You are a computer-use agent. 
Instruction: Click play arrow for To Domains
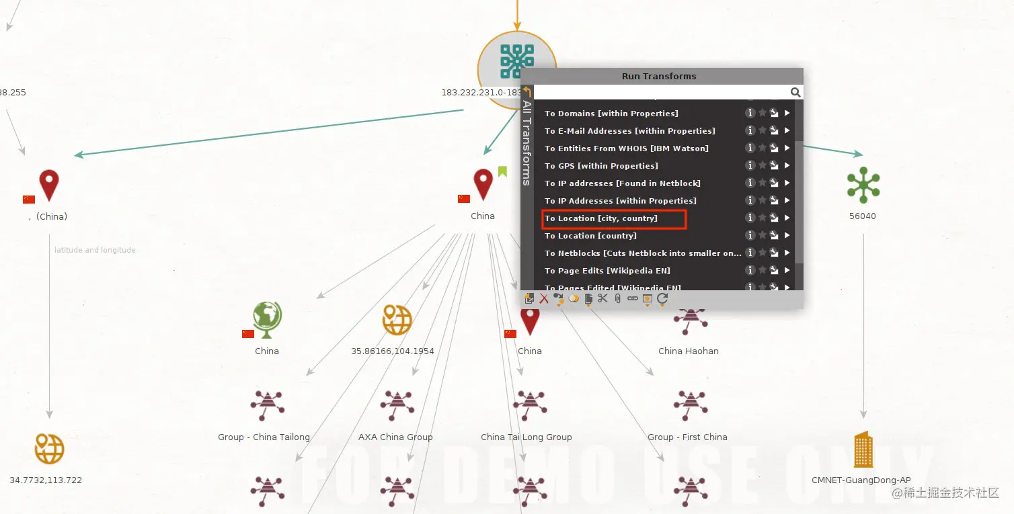point(787,113)
